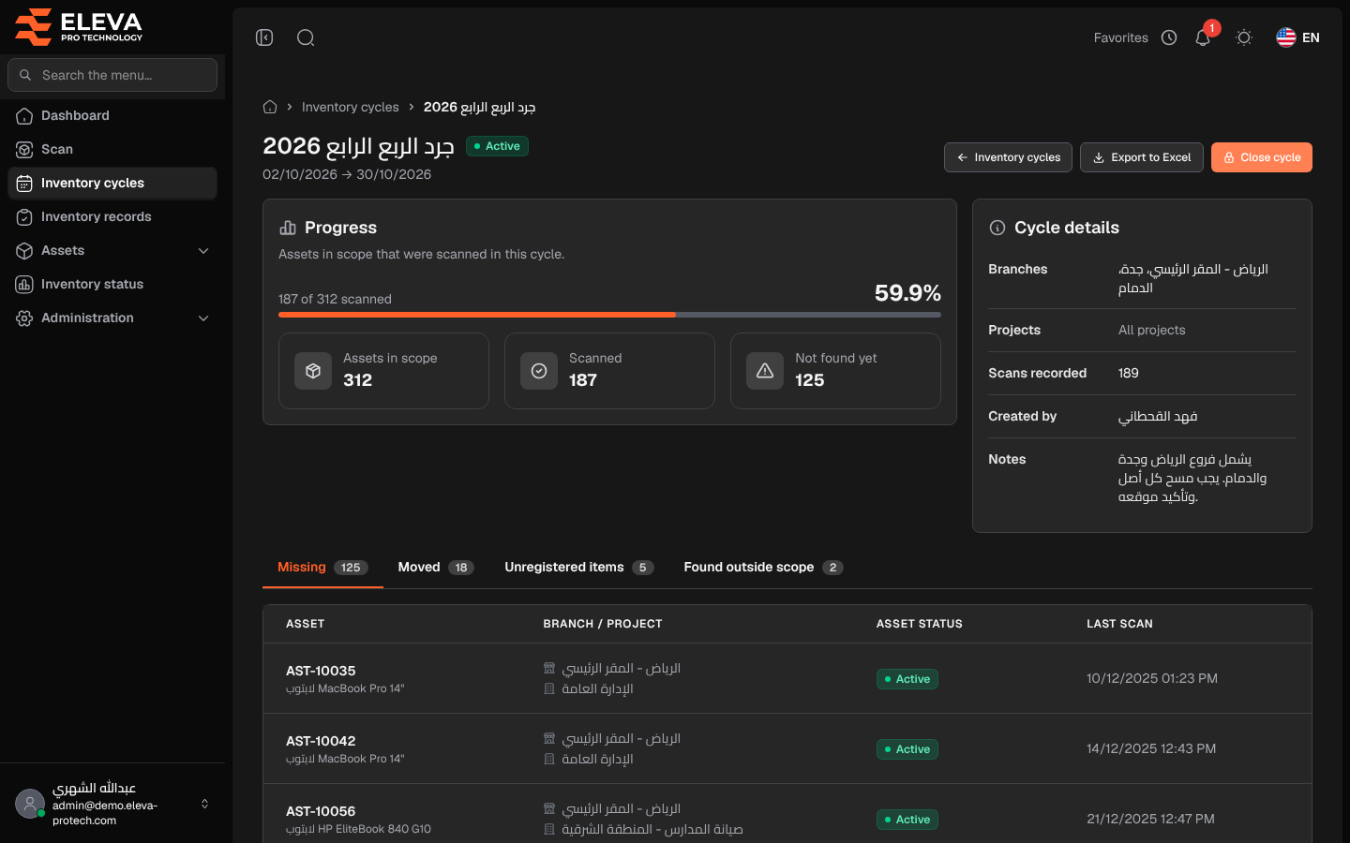The width and height of the screenshot is (1350, 843).
Task: Click the Eleva Pro Technology logo
Action: pyautogui.click(x=79, y=26)
